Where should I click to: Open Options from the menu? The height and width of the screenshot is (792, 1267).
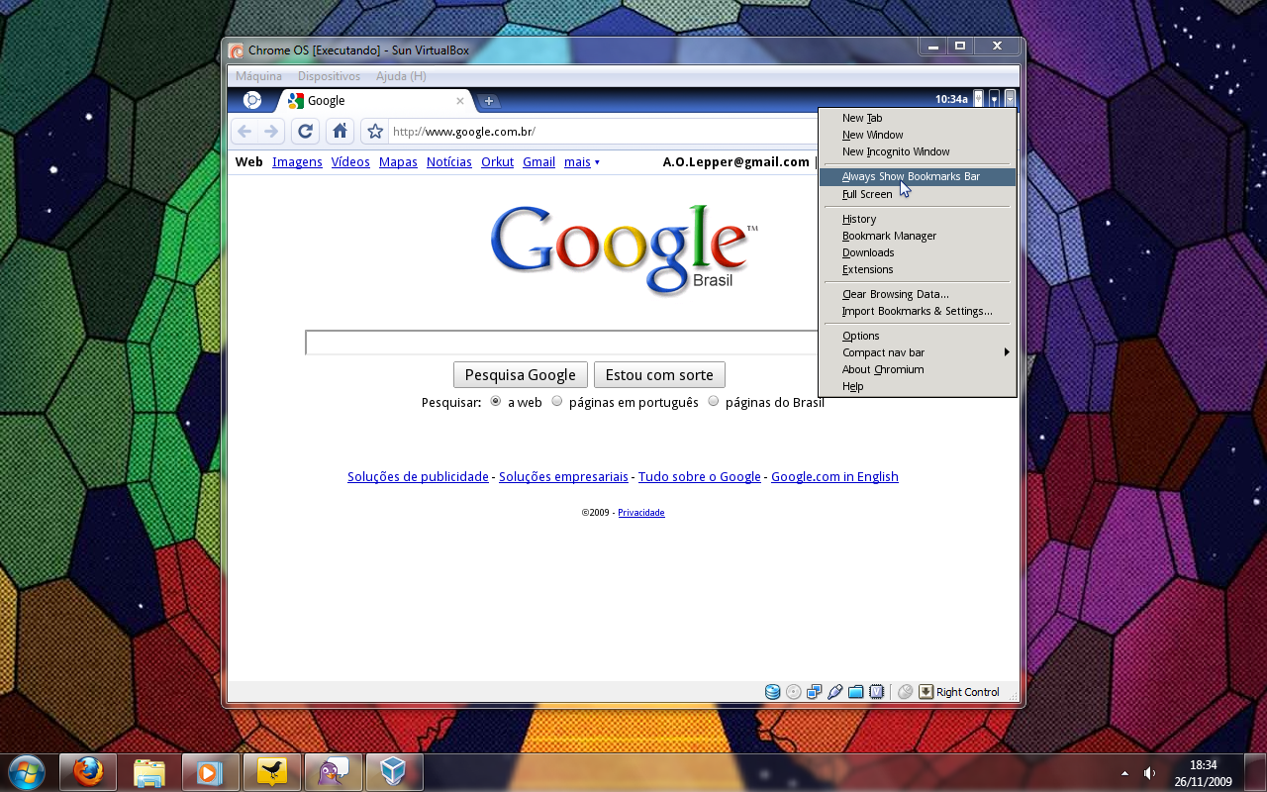coord(918,336)
